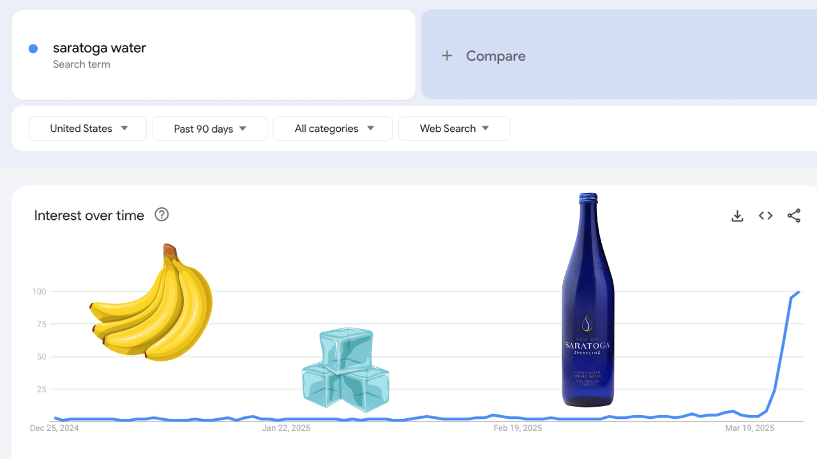Click the help question mark icon
817x459 pixels.
(x=162, y=215)
